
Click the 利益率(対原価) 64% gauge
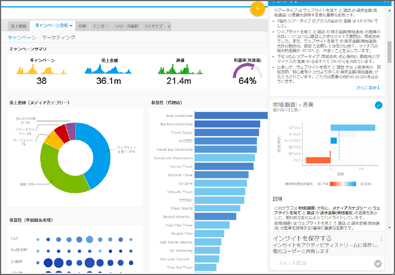pos(247,72)
